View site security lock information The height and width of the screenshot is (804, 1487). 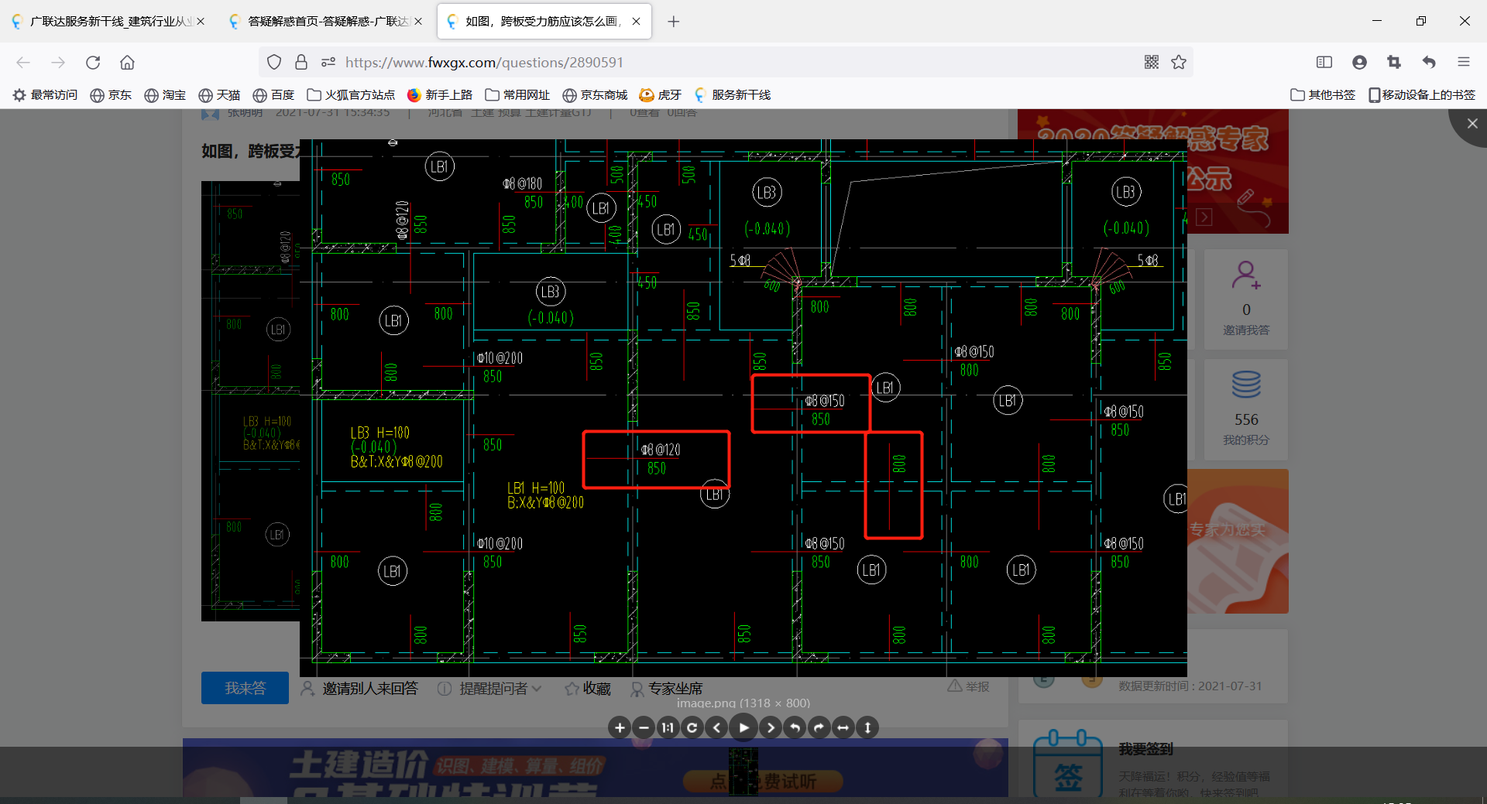[x=301, y=62]
